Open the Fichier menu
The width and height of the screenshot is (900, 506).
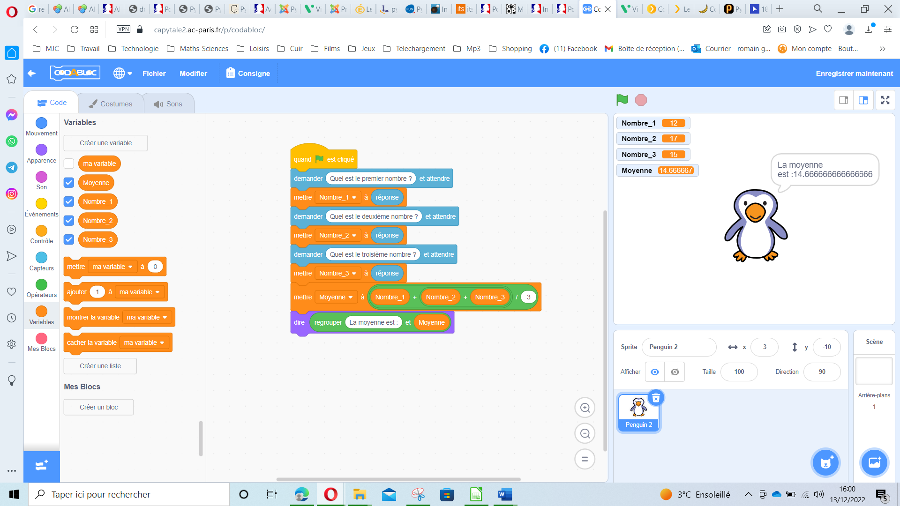(154, 74)
